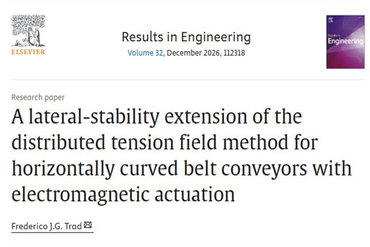Open the Results in Engineering journal cover
Viewport: 370px width, 247px height.
[x=345, y=42]
